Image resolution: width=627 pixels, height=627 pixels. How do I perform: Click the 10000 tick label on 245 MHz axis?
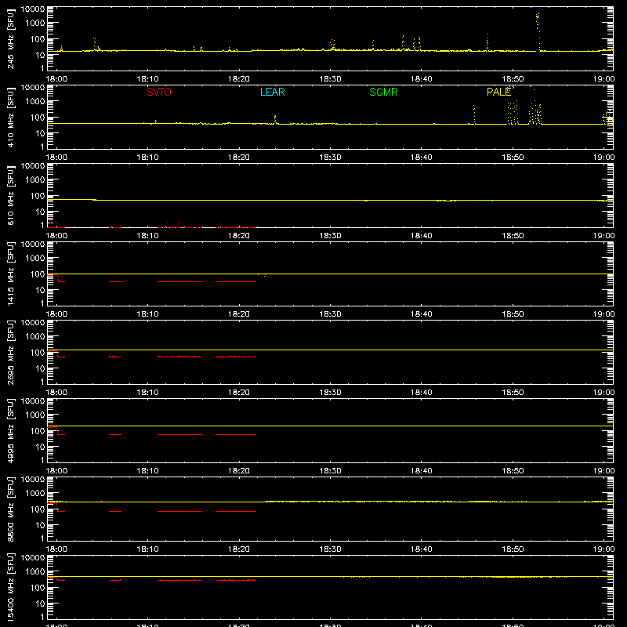(x=33, y=9)
